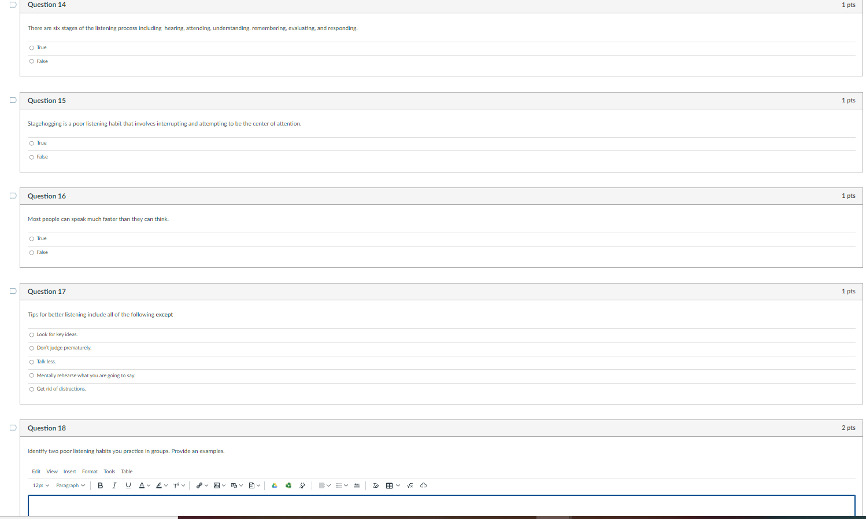Select True for Question 15 stagehogging
Image resolution: width=866 pixels, height=519 pixels.
(x=32, y=143)
